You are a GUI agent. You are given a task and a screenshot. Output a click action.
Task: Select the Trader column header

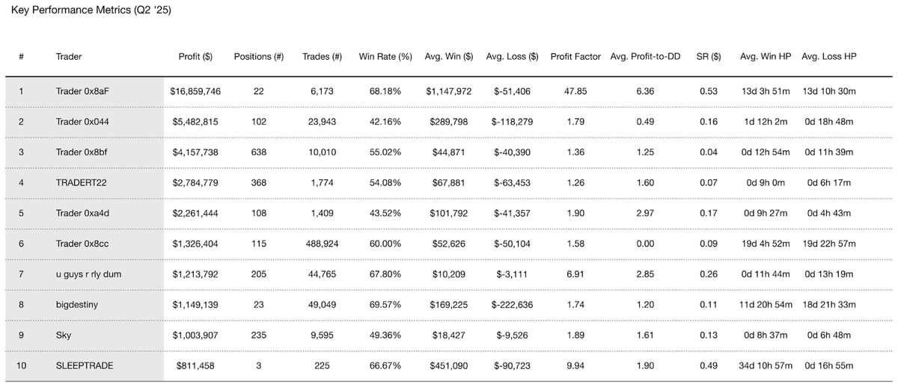(69, 56)
